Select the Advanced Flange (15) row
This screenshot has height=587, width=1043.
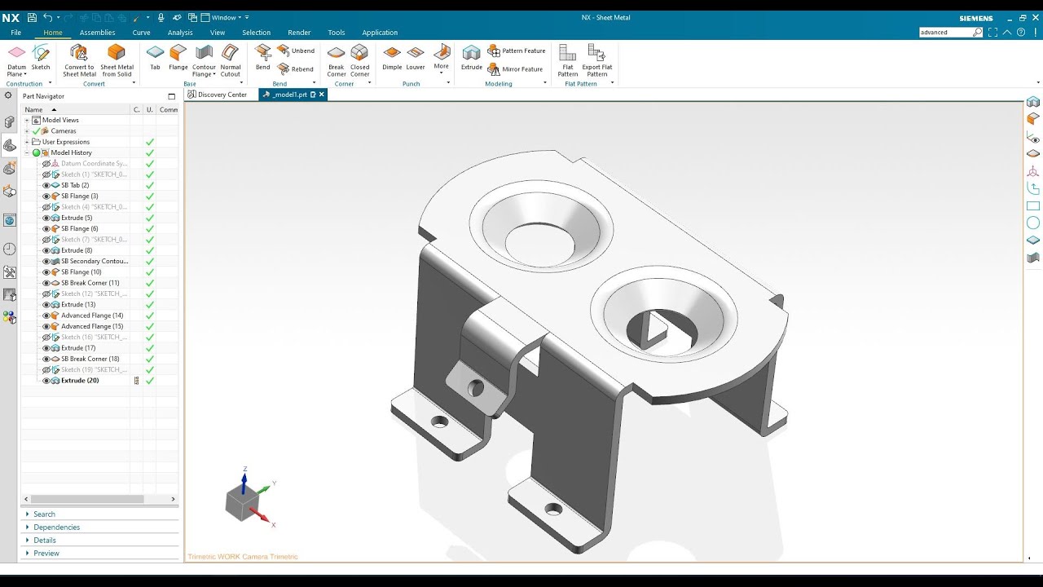tap(92, 326)
